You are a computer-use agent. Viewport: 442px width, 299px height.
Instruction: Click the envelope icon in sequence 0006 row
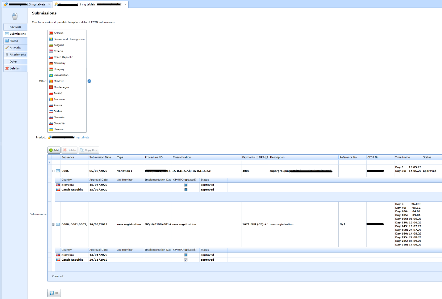tap(58, 171)
